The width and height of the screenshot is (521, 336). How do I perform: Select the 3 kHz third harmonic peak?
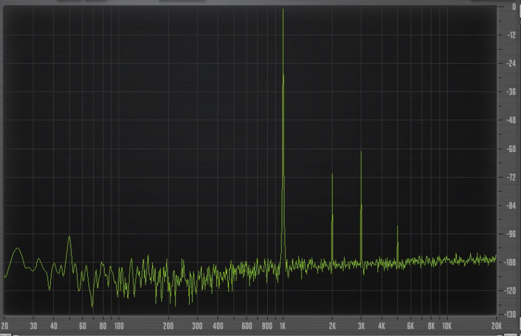[x=361, y=152]
